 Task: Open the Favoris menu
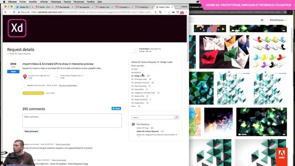pyautogui.click(x=67, y=2)
